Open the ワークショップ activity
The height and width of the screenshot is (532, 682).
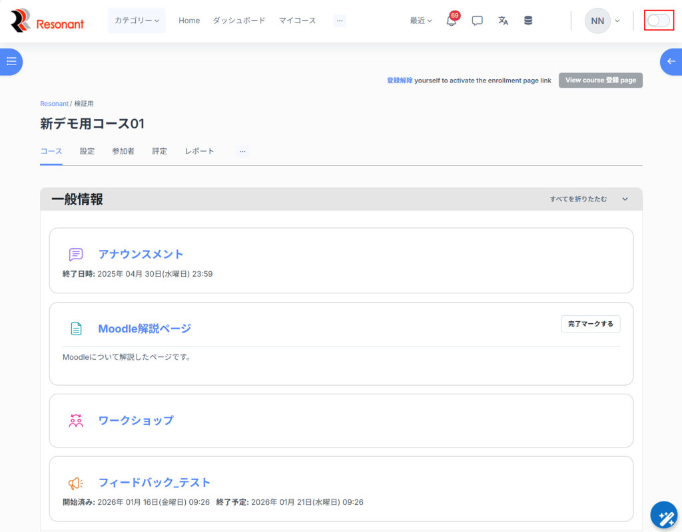[x=135, y=420]
